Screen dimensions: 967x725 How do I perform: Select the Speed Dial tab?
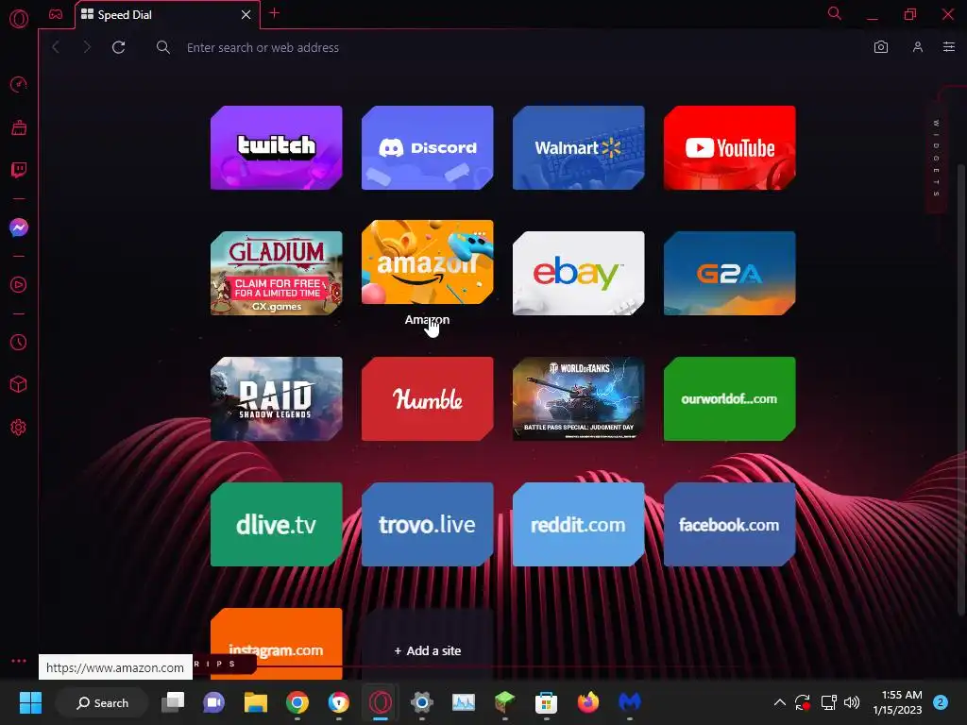(167, 15)
